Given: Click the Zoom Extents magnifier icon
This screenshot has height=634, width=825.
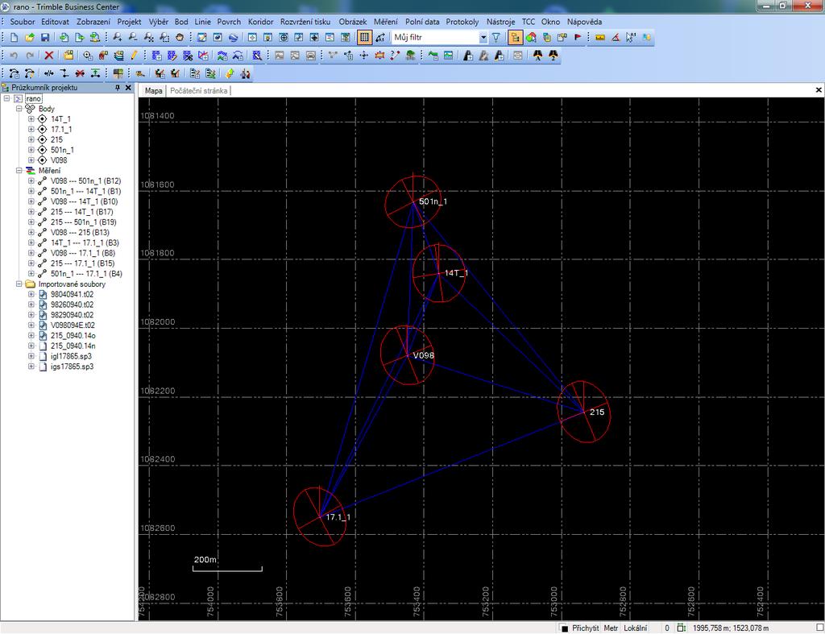Looking at the screenshot, I should pyautogui.click(x=148, y=37).
